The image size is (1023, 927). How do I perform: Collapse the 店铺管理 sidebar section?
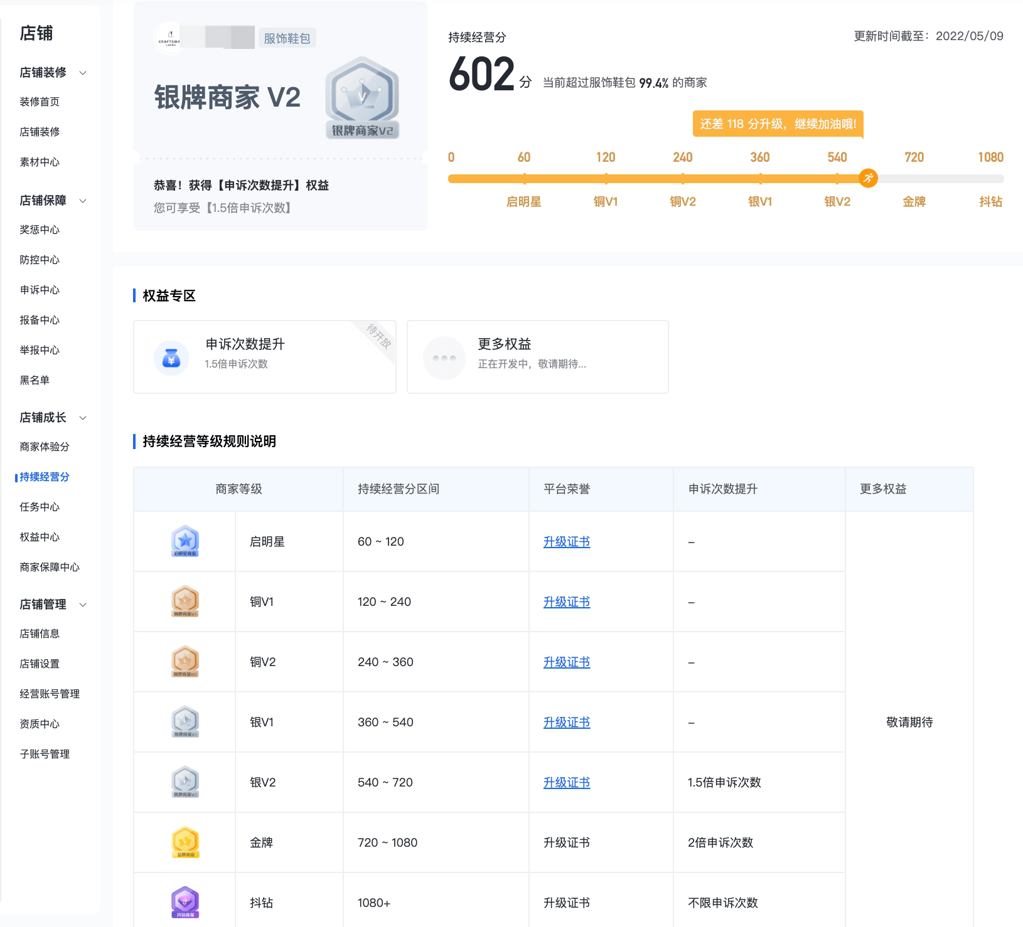[x=83, y=605]
